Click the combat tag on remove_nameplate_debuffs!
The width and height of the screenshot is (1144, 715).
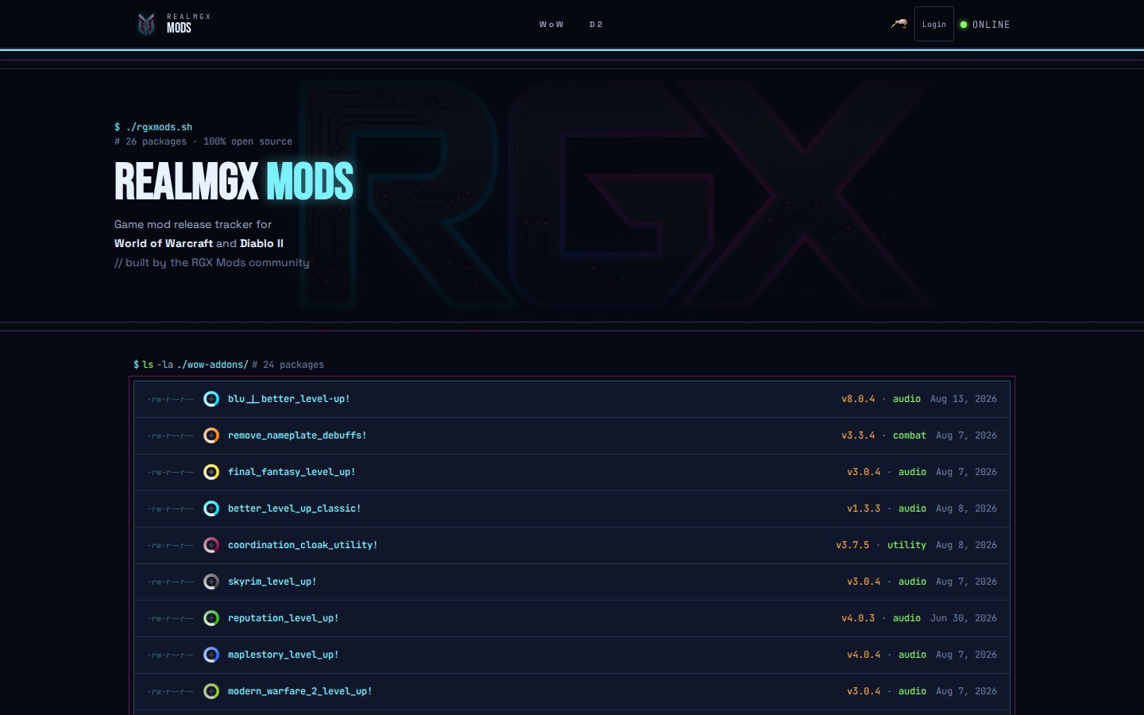point(910,435)
